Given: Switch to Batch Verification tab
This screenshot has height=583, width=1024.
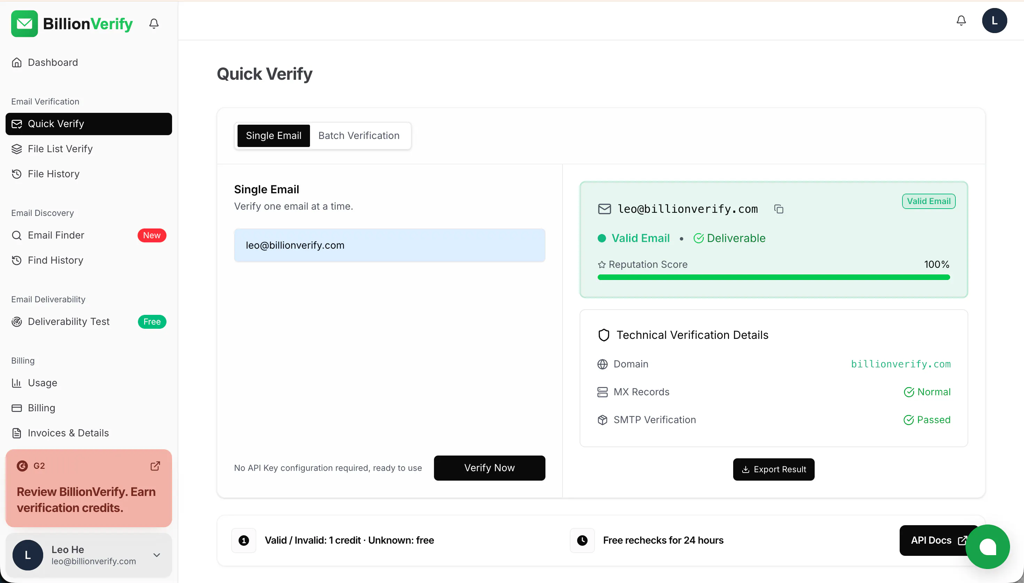Looking at the screenshot, I should click(x=359, y=136).
